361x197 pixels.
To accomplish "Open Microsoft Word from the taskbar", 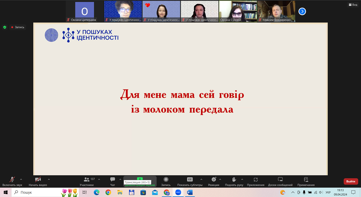I will click(x=190, y=192).
